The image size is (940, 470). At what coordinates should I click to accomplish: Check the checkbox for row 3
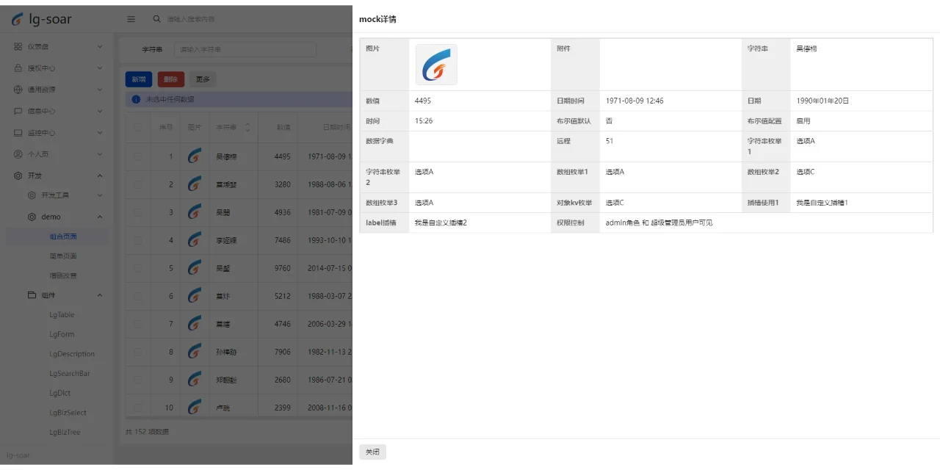138,212
